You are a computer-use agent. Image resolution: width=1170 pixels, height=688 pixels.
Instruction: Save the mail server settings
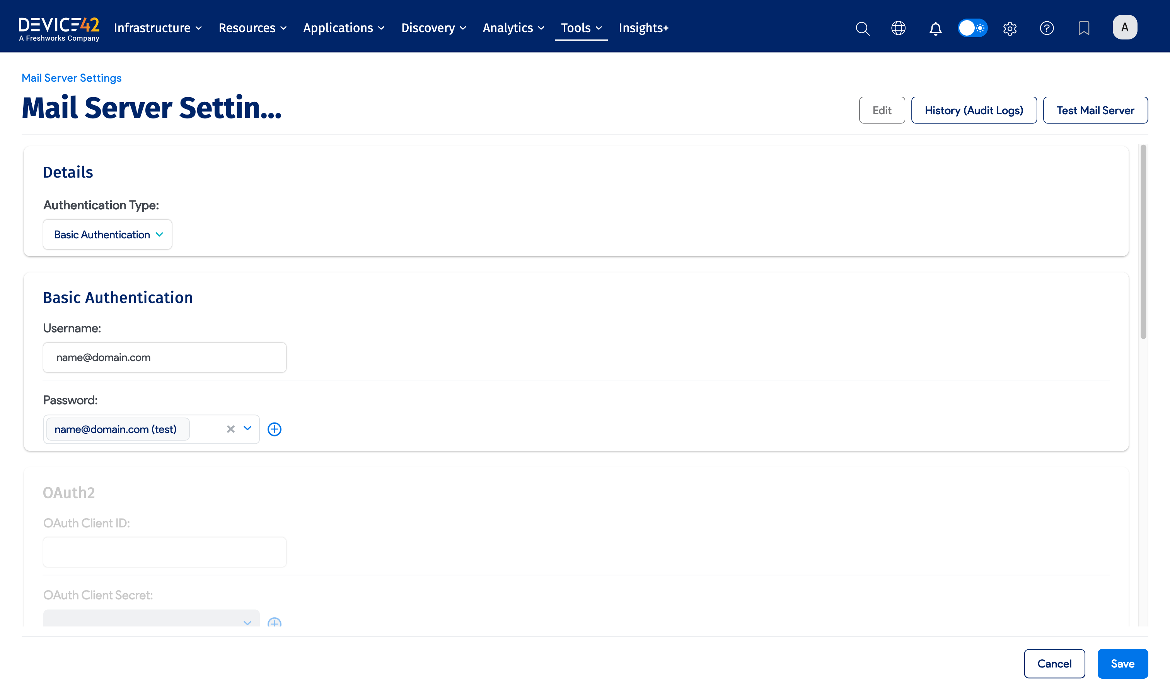1123,663
